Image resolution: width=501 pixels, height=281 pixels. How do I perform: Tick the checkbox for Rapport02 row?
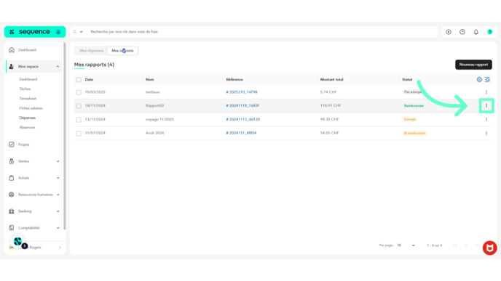[x=79, y=106]
